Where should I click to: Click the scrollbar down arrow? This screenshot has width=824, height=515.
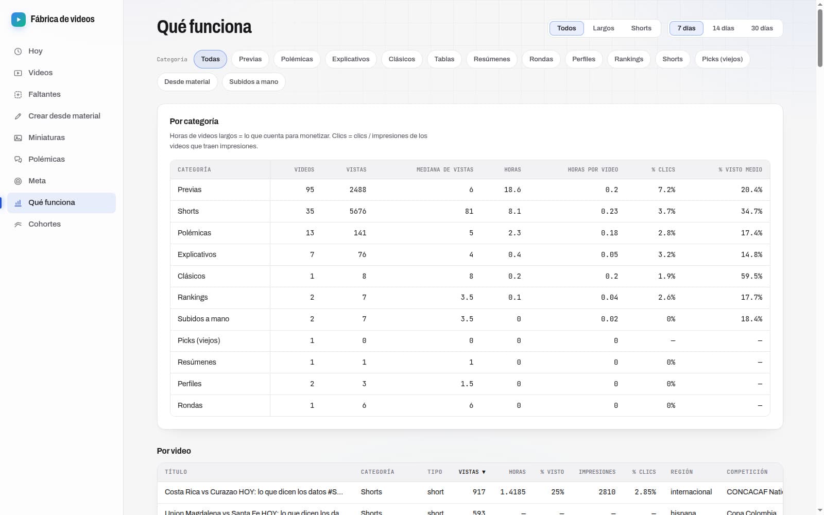coord(820,510)
